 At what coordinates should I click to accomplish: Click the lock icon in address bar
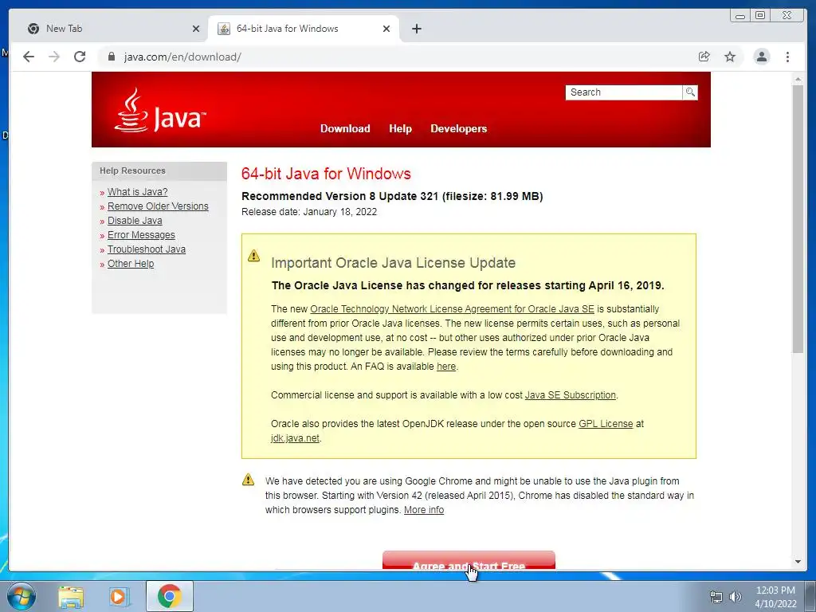pyautogui.click(x=112, y=57)
